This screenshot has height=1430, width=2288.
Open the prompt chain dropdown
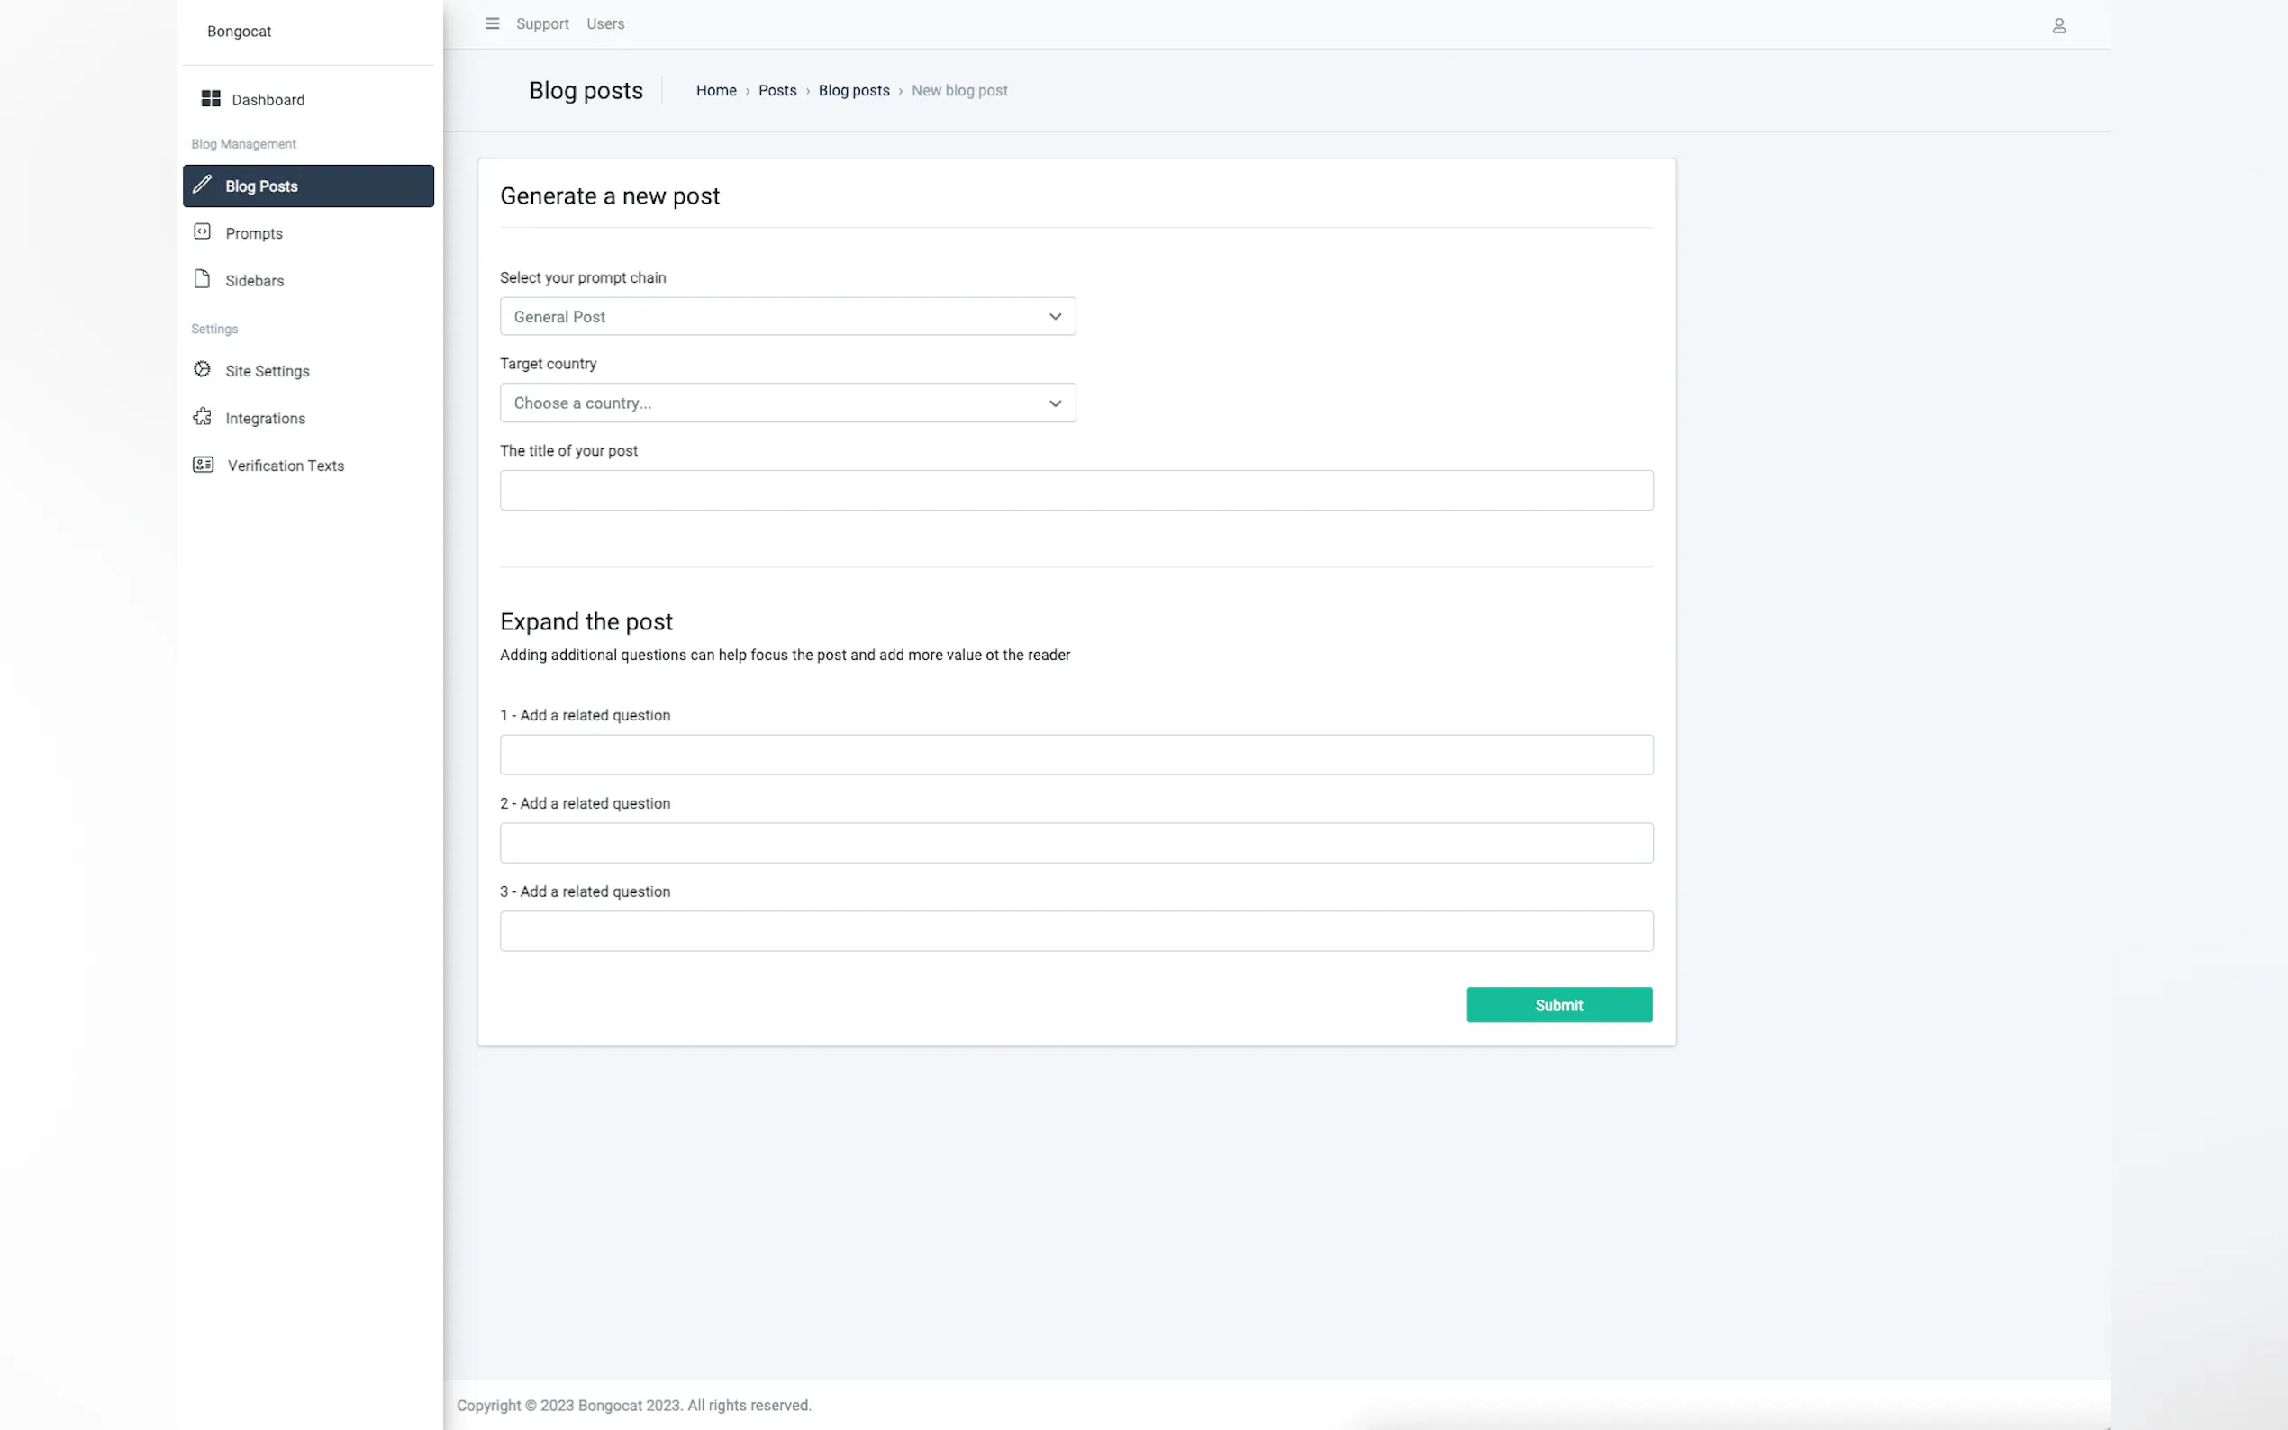787,317
